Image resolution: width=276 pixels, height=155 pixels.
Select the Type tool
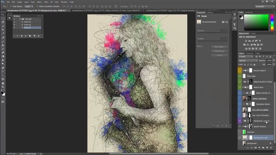[3, 71]
